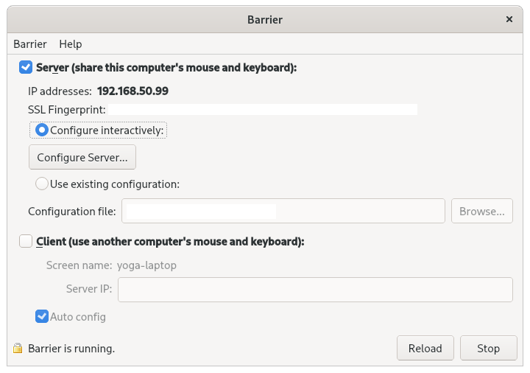
Task: Click the 'Barrier is running' status text
Action: (x=71, y=349)
